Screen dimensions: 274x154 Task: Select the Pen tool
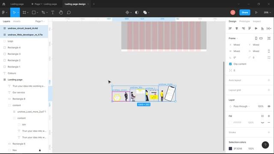[43, 12]
